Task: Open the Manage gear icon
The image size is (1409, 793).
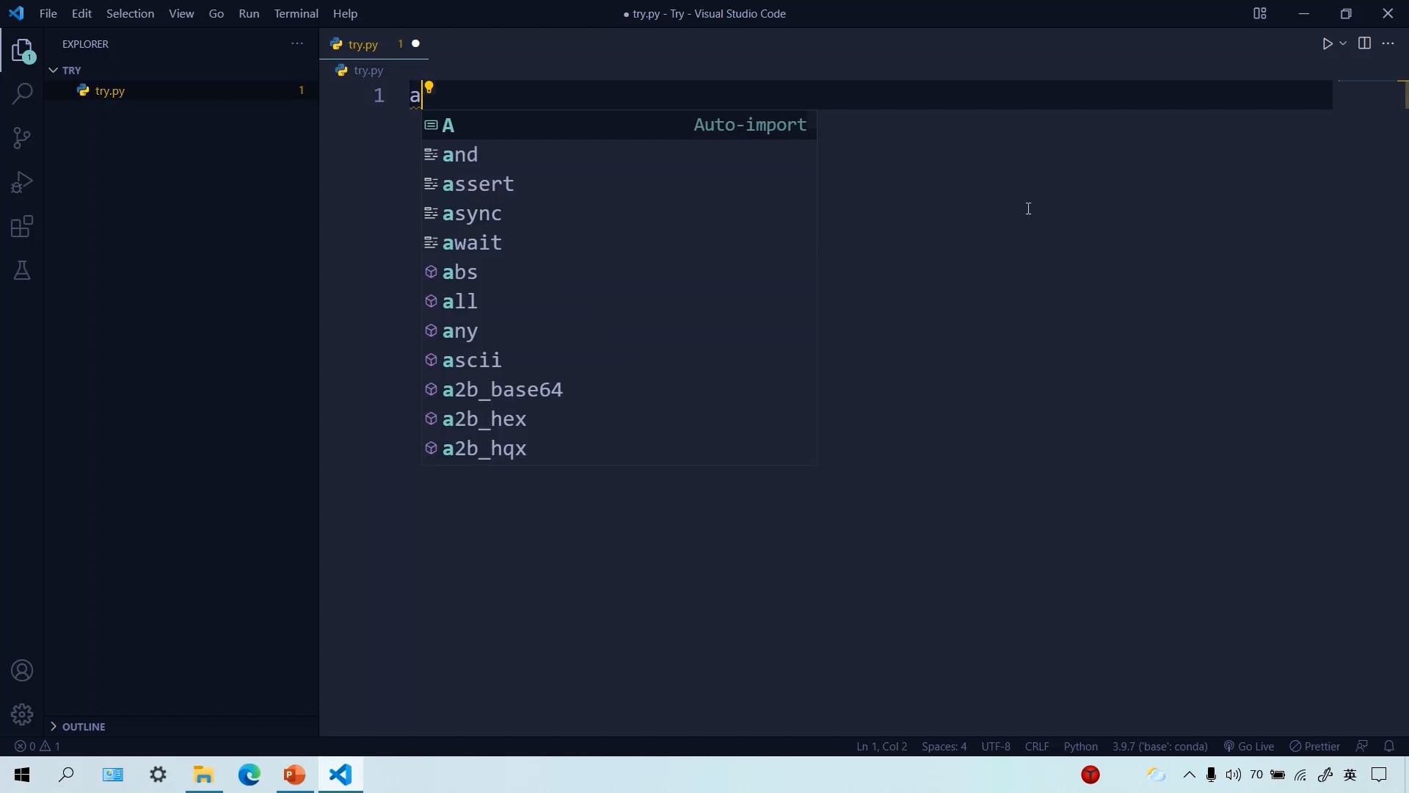Action: coord(22,714)
